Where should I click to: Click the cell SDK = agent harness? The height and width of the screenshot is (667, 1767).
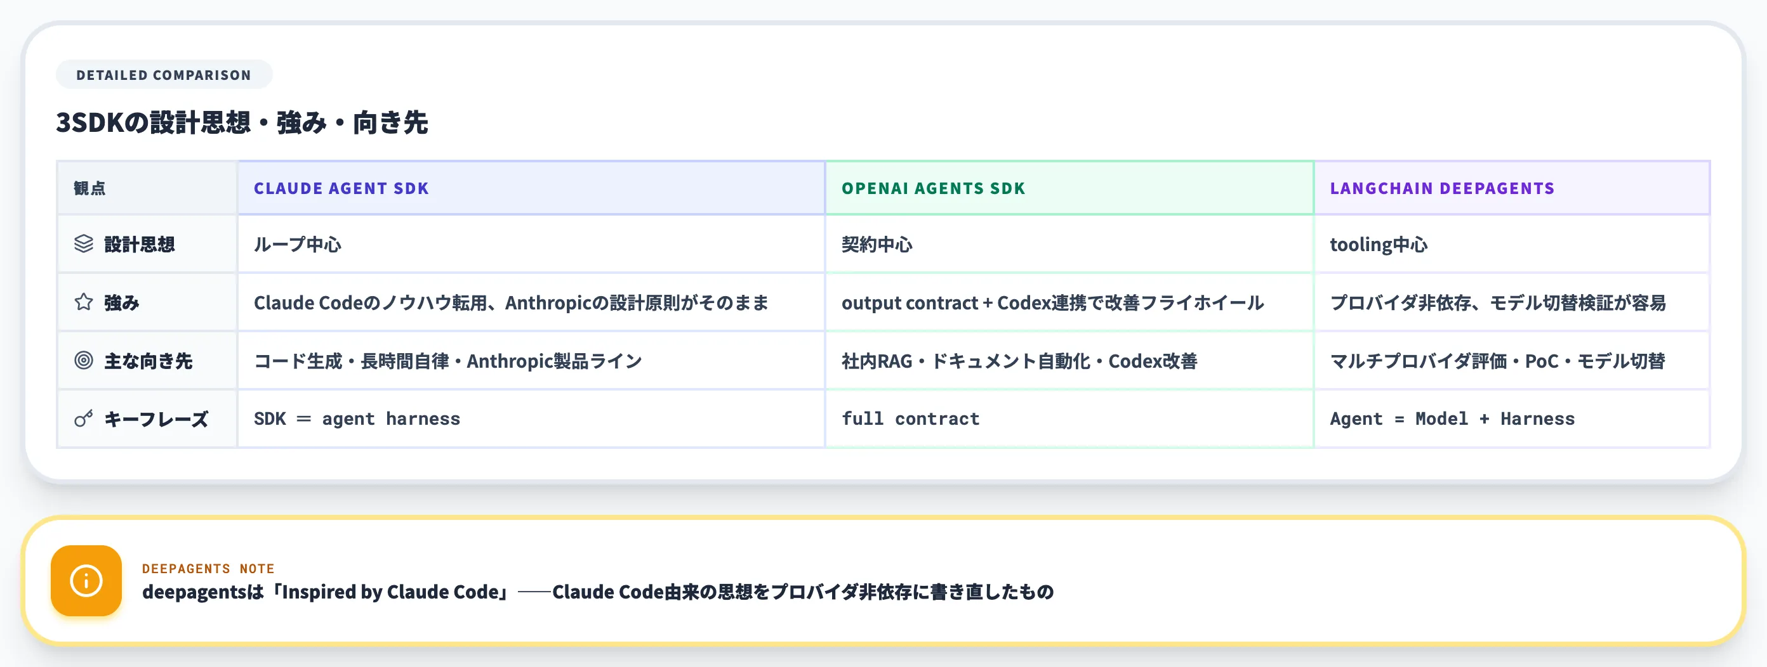tap(531, 419)
